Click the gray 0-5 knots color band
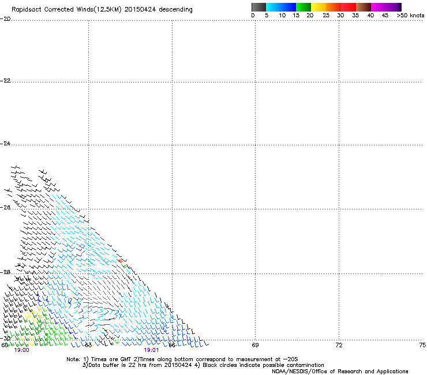 pos(259,7)
